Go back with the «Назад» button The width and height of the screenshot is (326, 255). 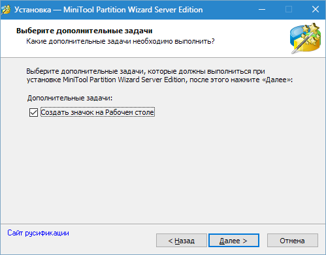click(x=182, y=241)
